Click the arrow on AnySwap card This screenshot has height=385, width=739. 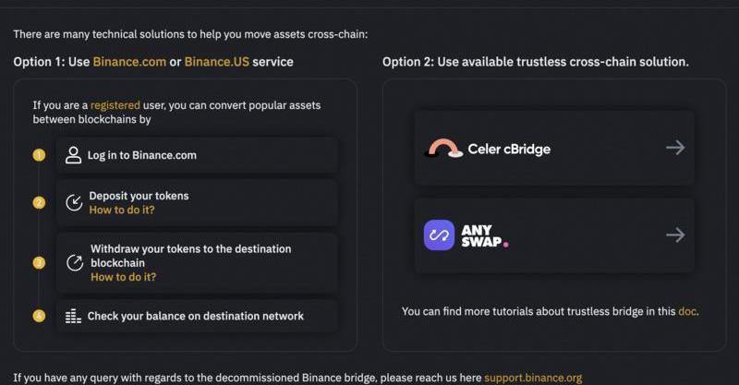(675, 235)
